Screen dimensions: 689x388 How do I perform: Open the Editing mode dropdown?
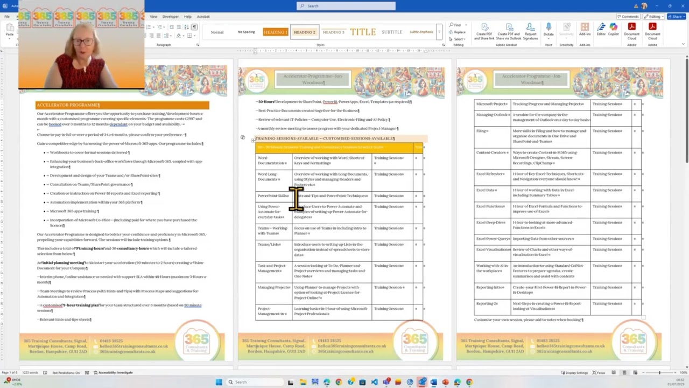(x=654, y=17)
